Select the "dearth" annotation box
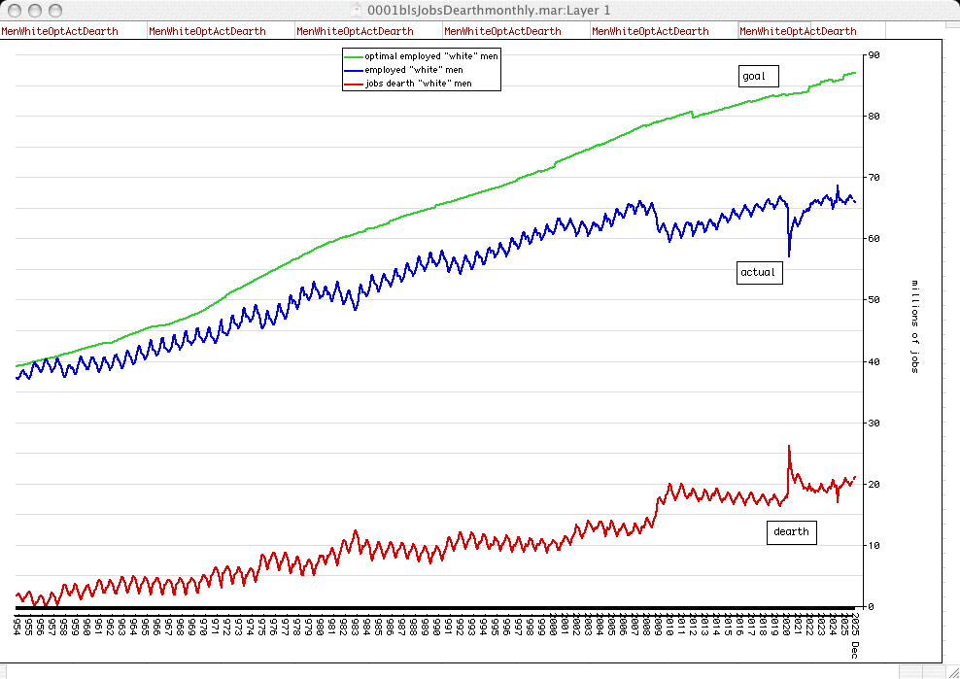The image size is (960, 679). click(790, 532)
